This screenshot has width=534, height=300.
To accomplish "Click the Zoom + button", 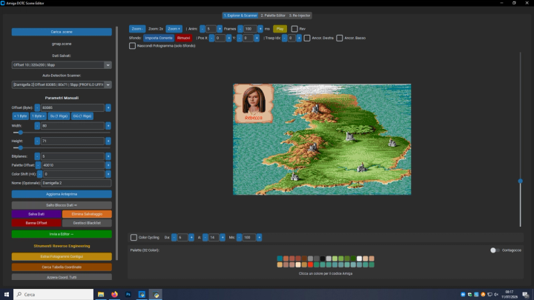I will [174, 29].
